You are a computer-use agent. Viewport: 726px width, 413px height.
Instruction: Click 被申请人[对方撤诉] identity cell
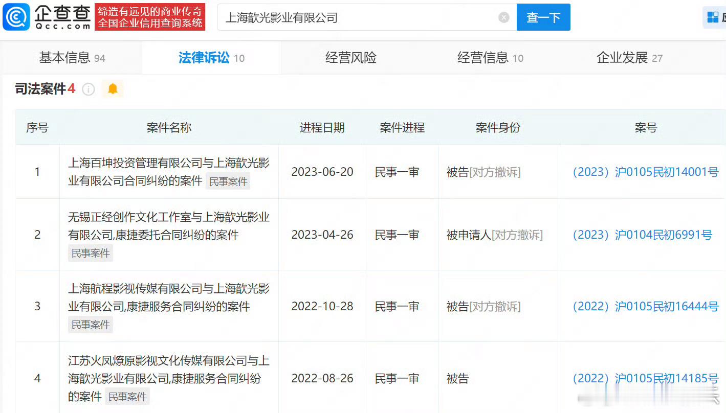tap(495, 235)
